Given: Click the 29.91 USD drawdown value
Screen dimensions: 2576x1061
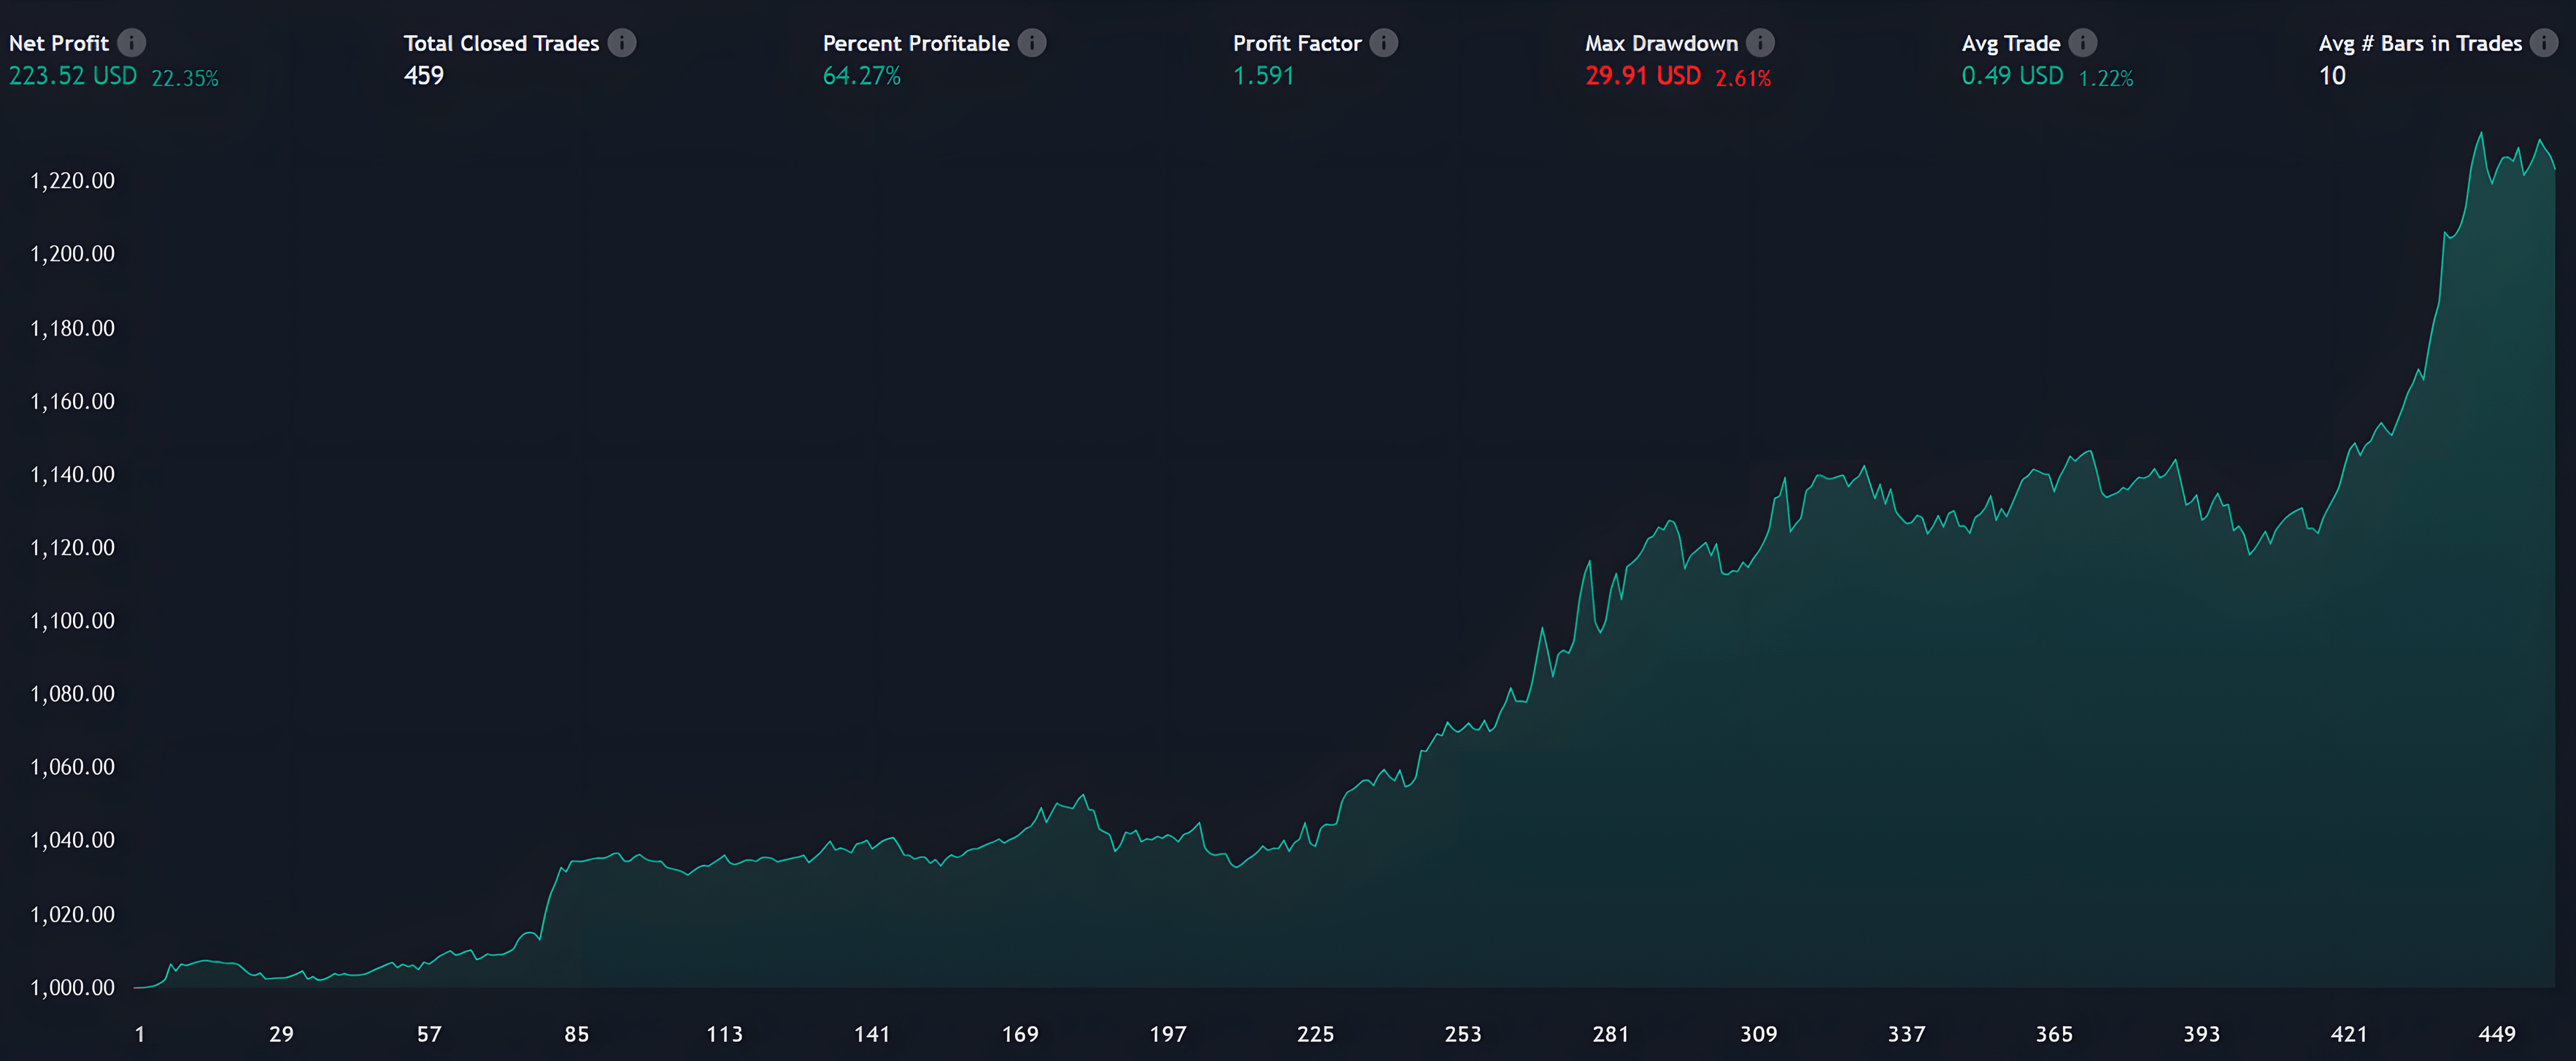Looking at the screenshot, I should pyautogui.click(x=1643, y=76).
